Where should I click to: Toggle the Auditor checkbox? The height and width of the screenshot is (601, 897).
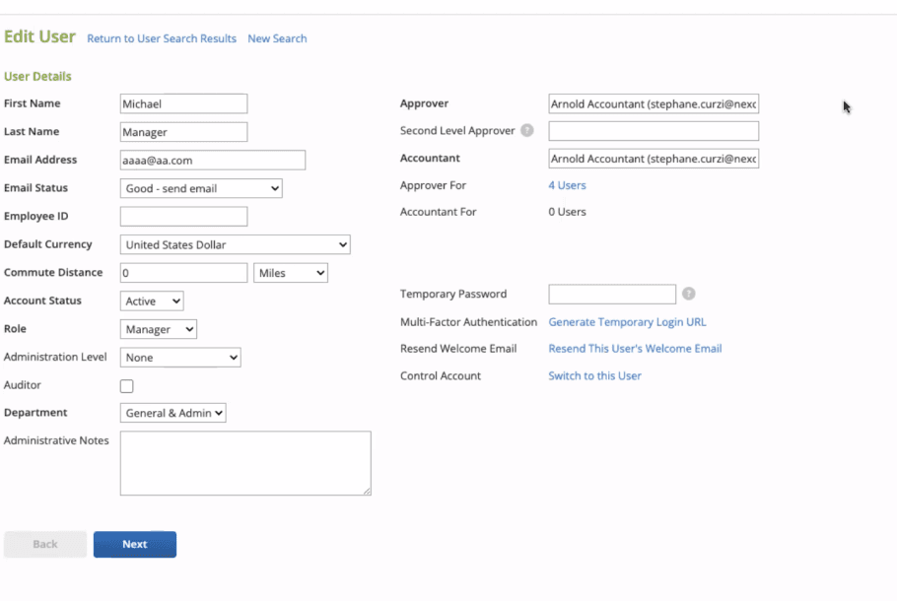[126, 386]
